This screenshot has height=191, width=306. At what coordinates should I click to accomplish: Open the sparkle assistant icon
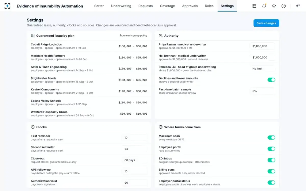(297, 6)
